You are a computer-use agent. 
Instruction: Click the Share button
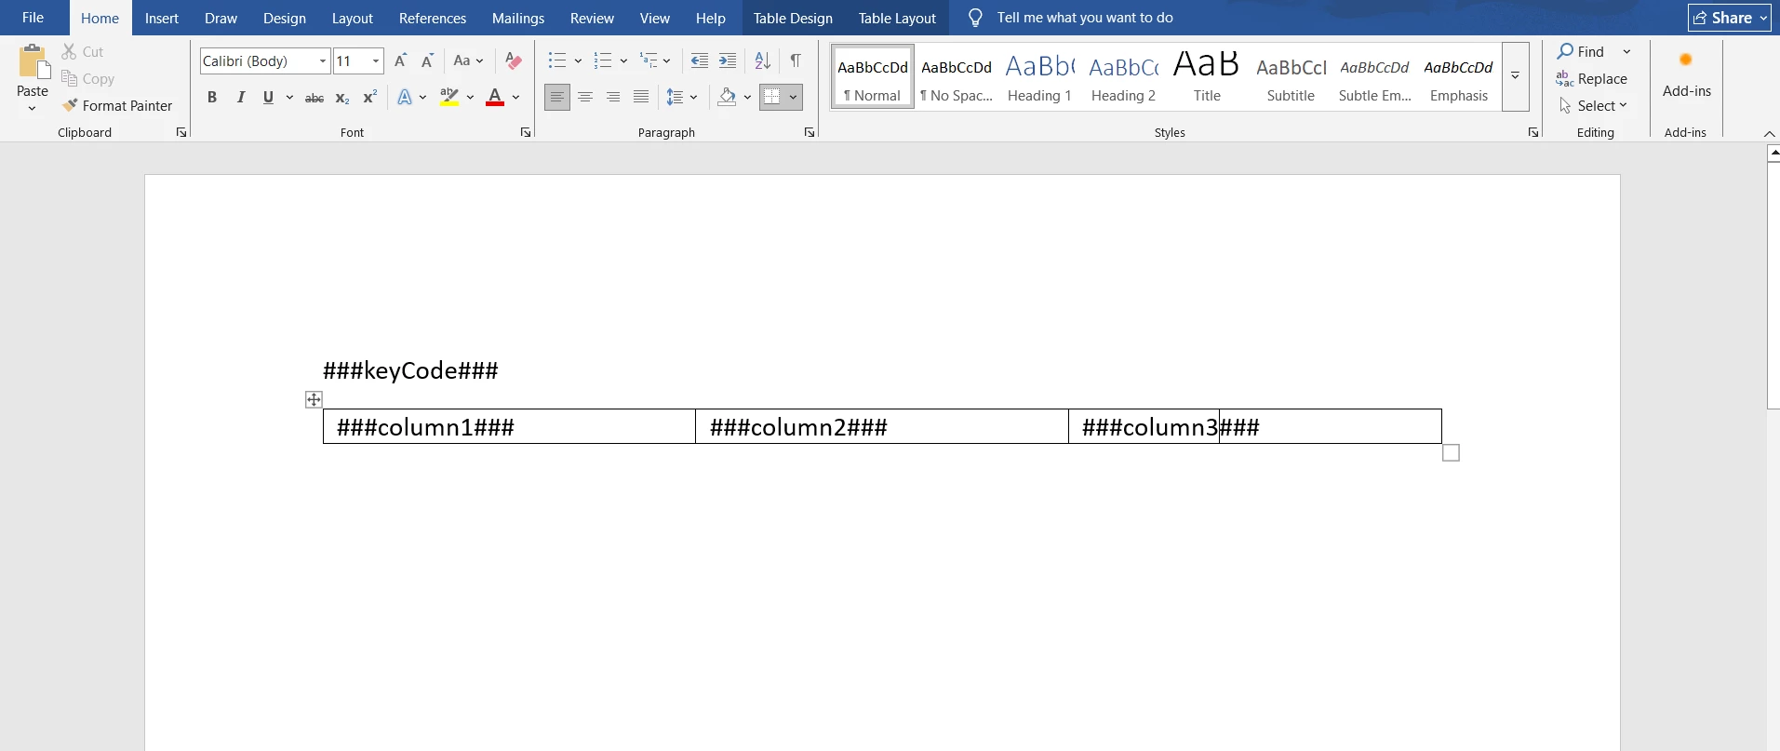[x=1730, y=18]
